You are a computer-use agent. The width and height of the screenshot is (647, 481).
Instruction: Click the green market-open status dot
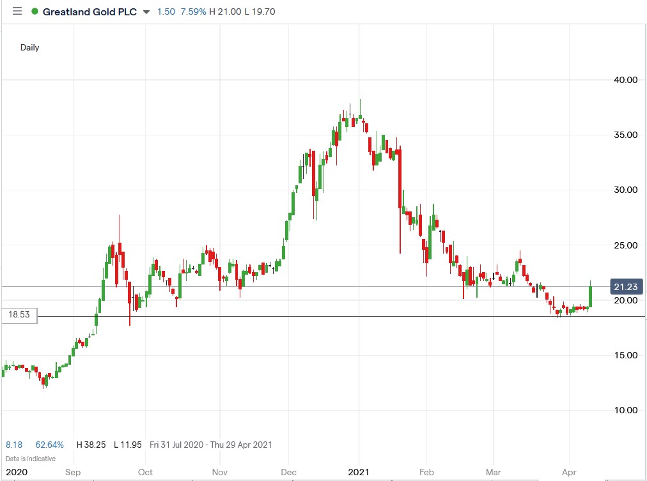click(x=33, y=11)
